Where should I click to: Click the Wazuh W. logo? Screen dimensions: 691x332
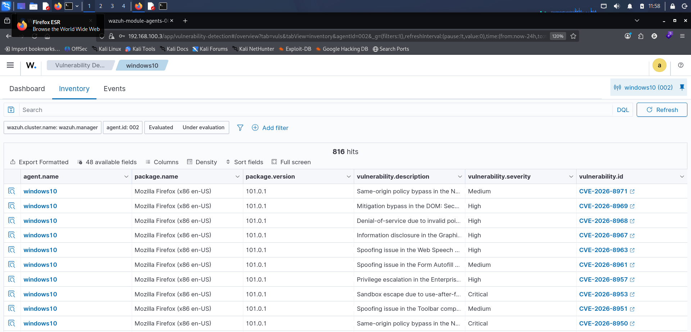pyautogui.click(x=31, y=65)
